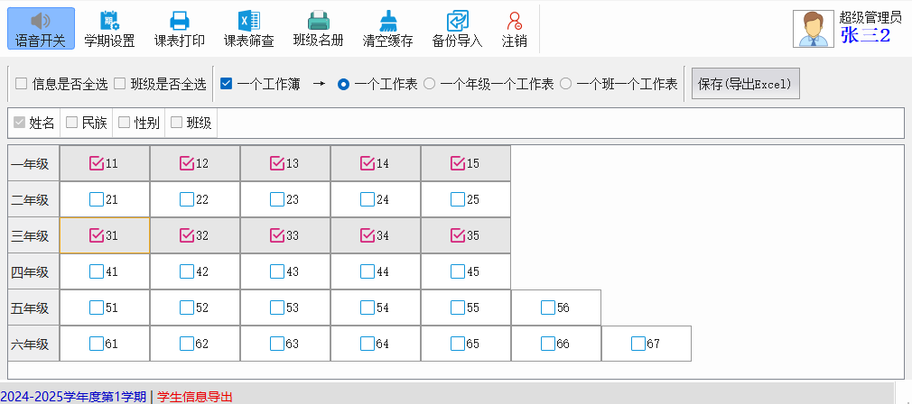Viewport: 912px width, 404px height.
Task: Choose 一个班一个工作表 radio option
Action: click(x=566, y=84)
